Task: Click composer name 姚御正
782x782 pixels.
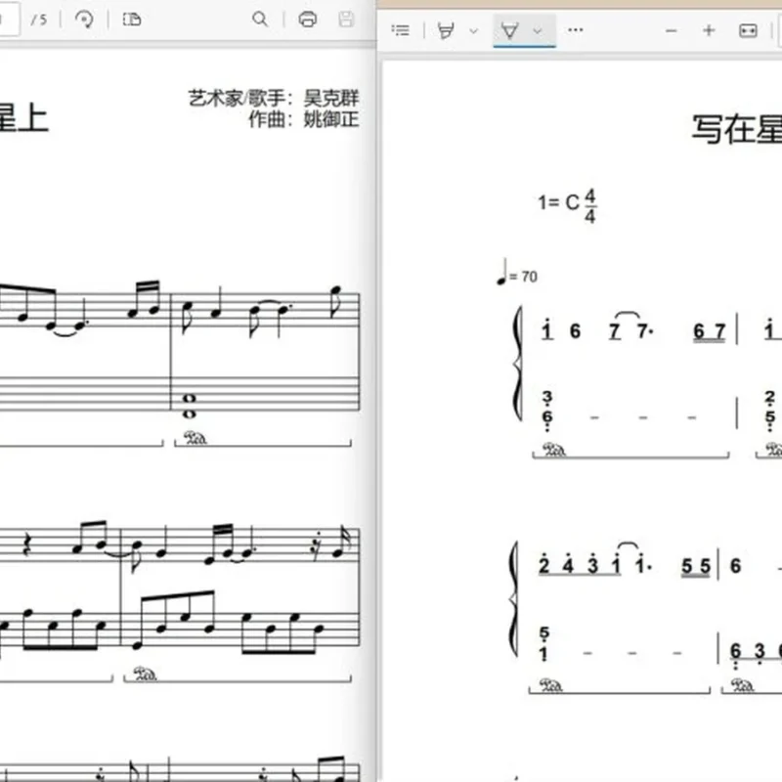Action: (x=331, y=119)
